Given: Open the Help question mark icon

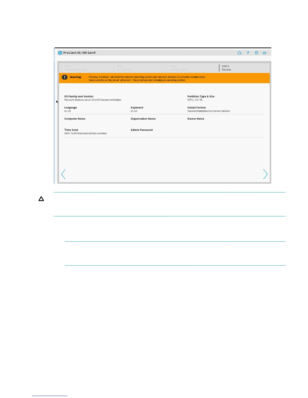Looking at the screenshot, I should click(248, 53).
